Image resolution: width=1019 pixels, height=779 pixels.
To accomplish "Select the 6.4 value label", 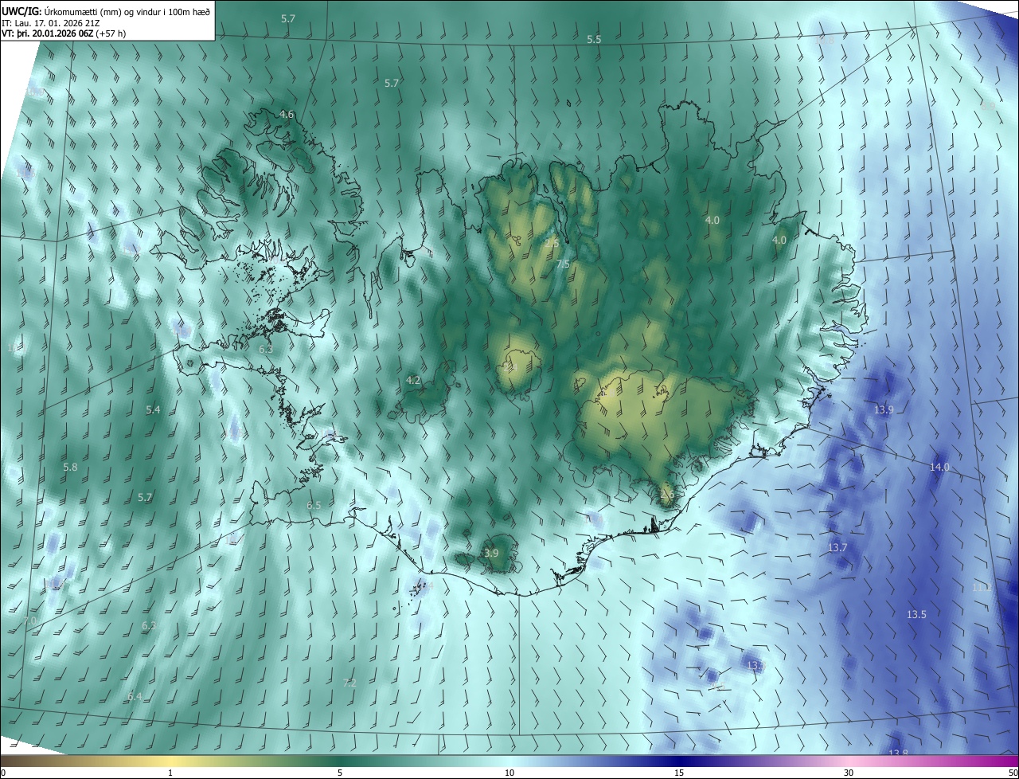I will [x=135, y=696].
